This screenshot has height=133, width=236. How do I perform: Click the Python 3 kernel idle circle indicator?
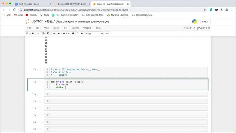tap(209, 28)
